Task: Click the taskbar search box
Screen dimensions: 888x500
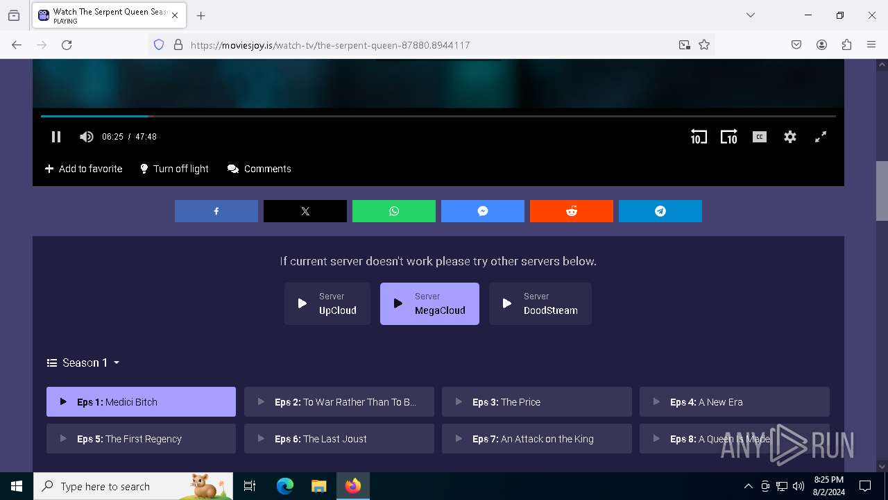Action: pyautogui.click(x=133, y=486)
